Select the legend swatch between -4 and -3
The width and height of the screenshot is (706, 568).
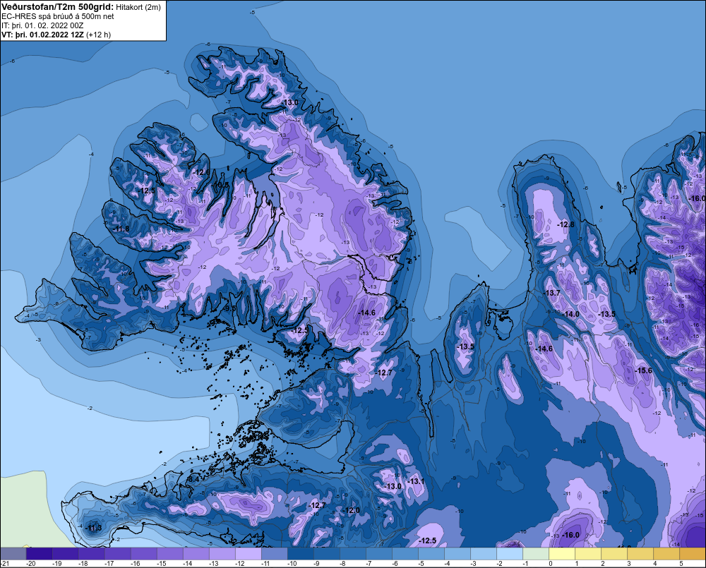pos(457,553)
